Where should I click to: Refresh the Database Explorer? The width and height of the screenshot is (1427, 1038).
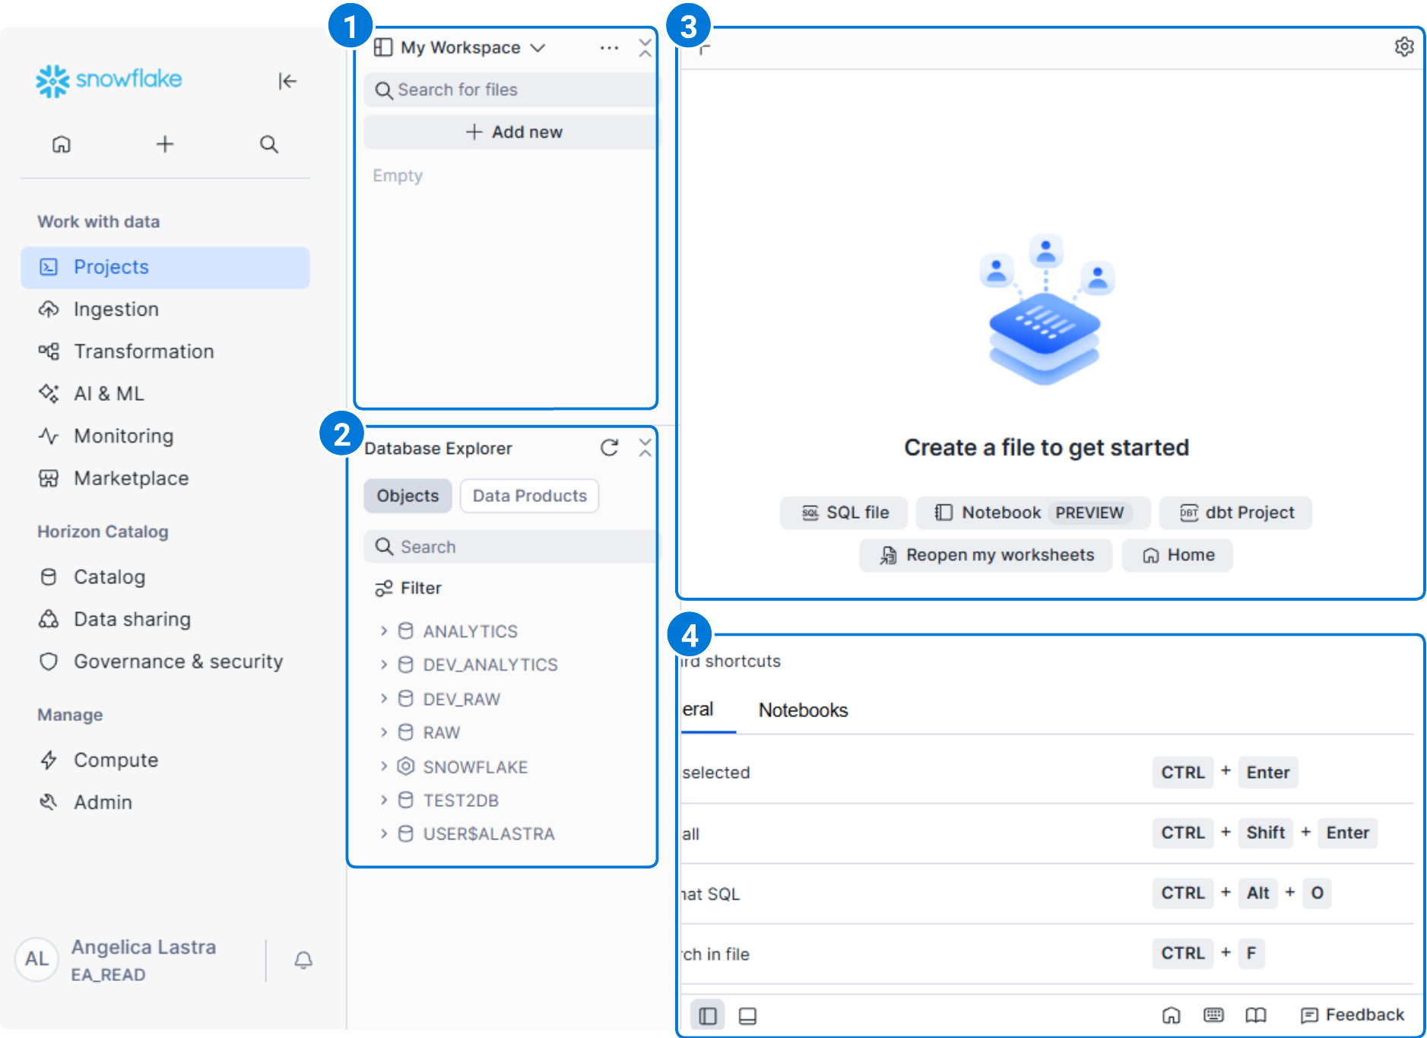pos(609,448)
